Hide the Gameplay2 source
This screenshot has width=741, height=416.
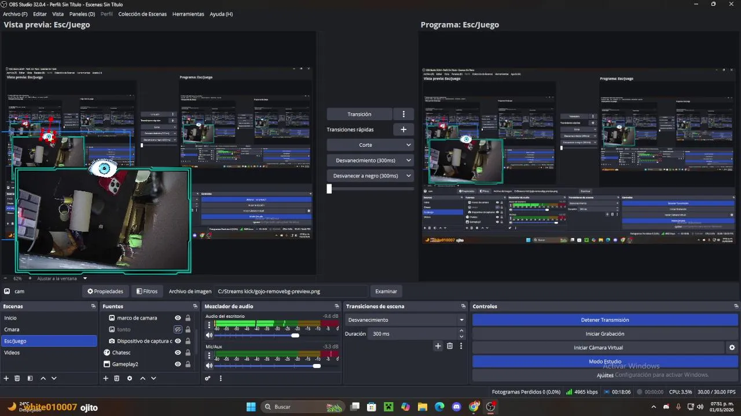pos(178,364)
